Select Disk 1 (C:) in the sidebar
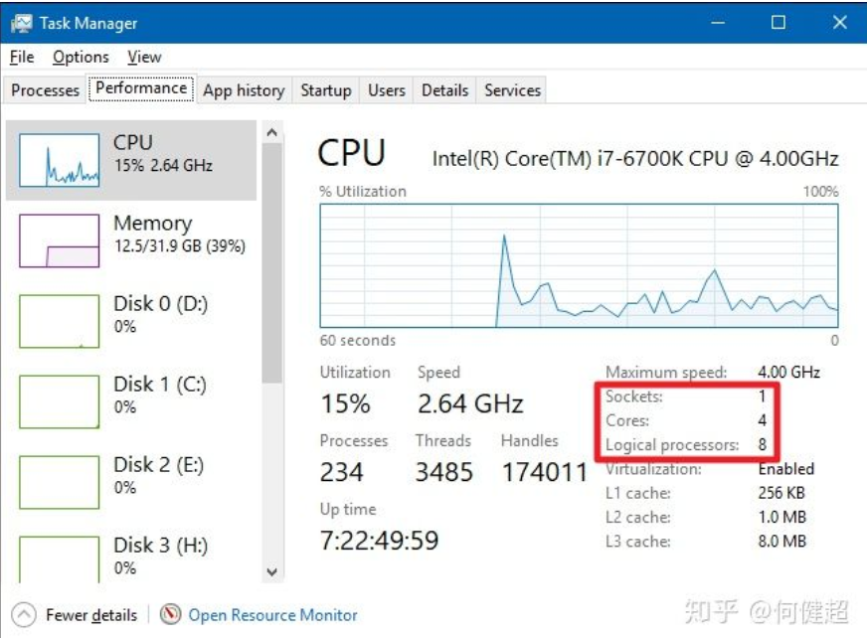This screenshot has height=638, width=867. click(x=60, y=395)
